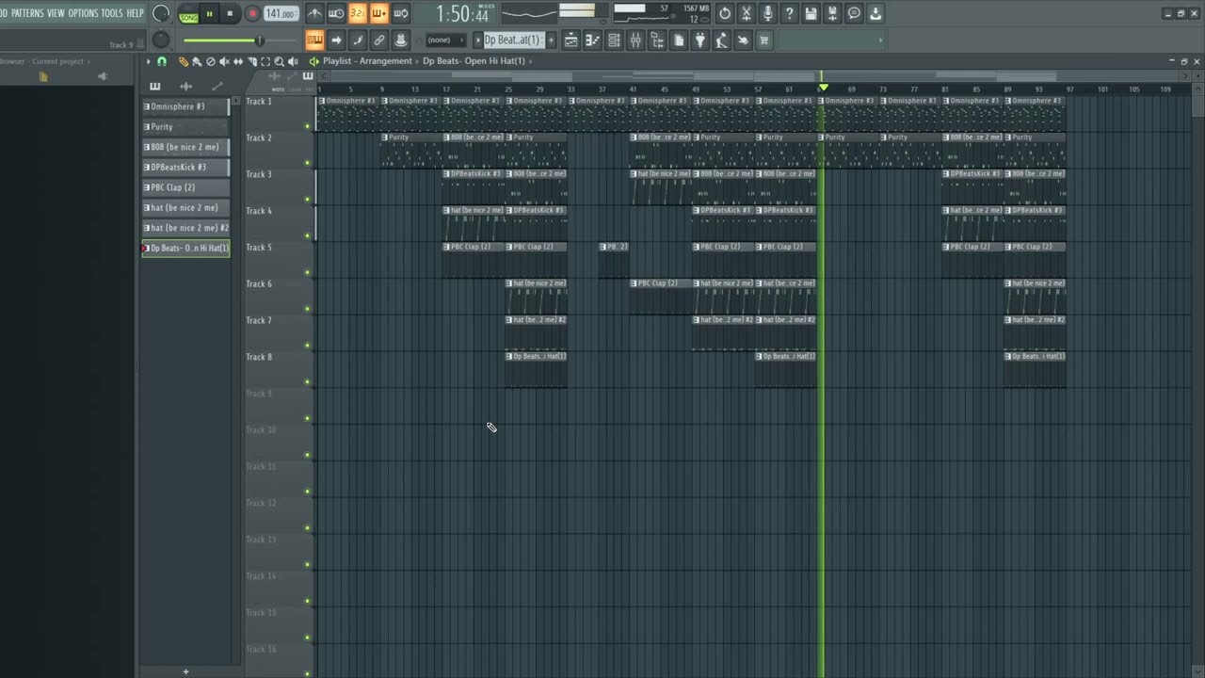The image size is (1205, 678).
Task: Click the microphone one-click recording icon
Action: [768, 13]
